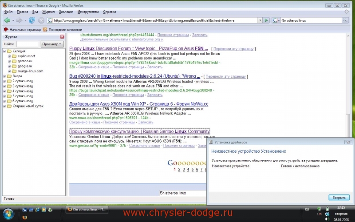Click the magnifier icon in the search box
The width and height of the screenshot is (355, 222).
[345, 20]
